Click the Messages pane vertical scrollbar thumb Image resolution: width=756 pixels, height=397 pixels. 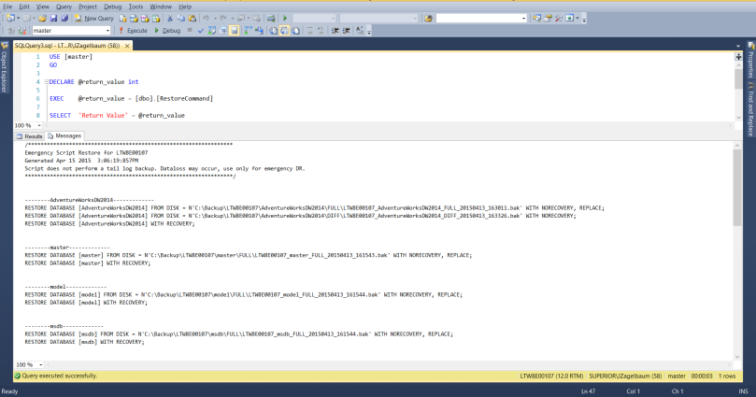tap(737, 188)
